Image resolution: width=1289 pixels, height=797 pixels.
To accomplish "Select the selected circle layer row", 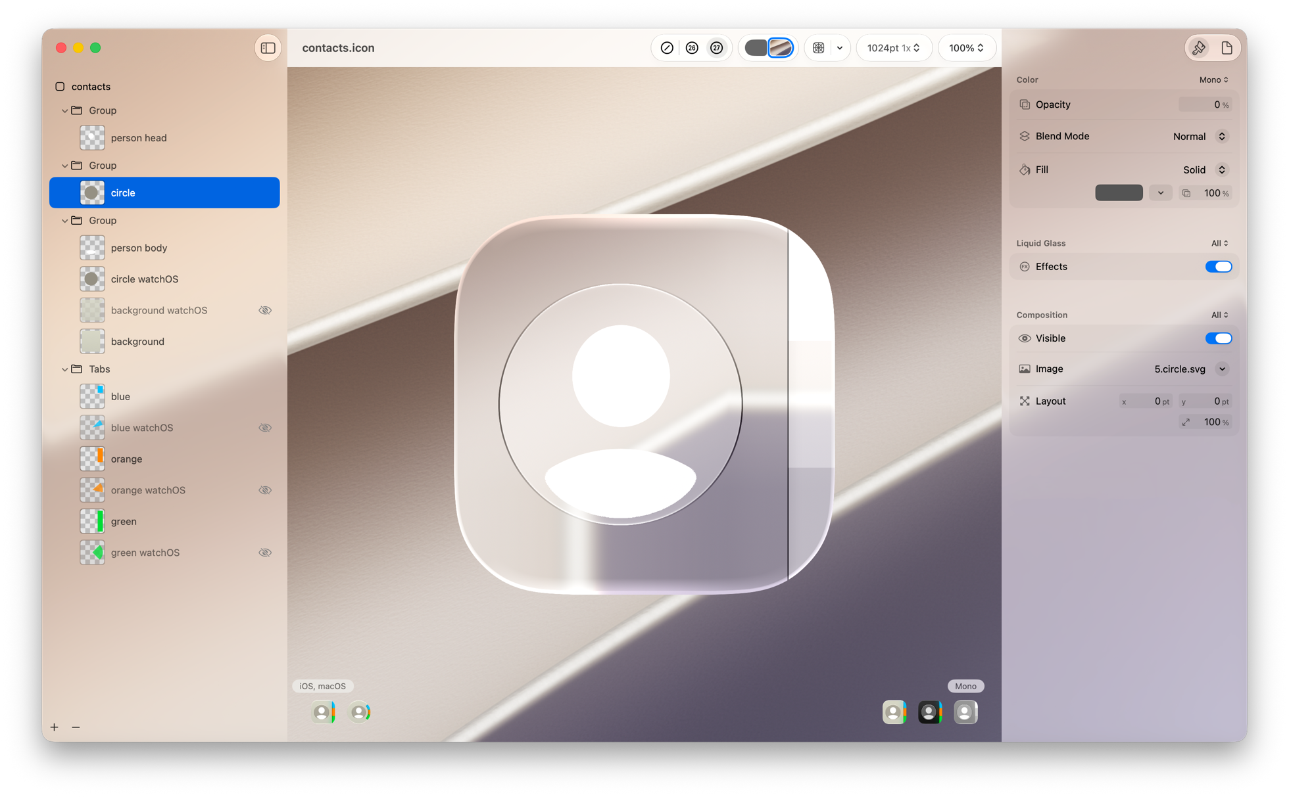I will tap(164, 193).
